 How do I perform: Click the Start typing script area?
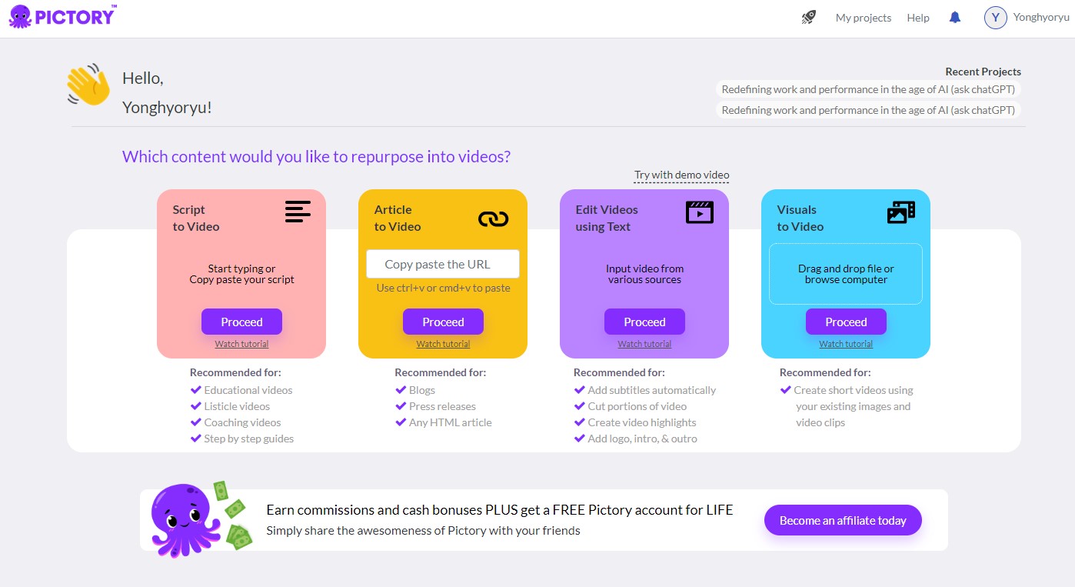coord(242,274)
